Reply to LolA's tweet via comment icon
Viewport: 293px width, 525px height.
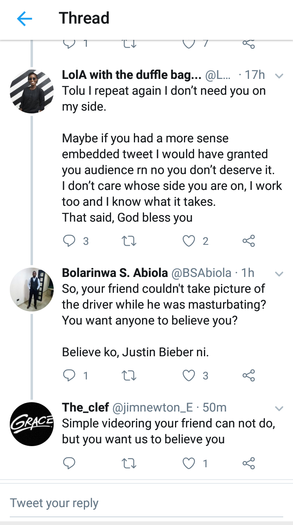coord(69,241)
